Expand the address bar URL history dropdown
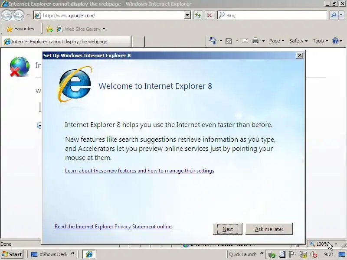The image size is (347, 260). tap(187, 16)
